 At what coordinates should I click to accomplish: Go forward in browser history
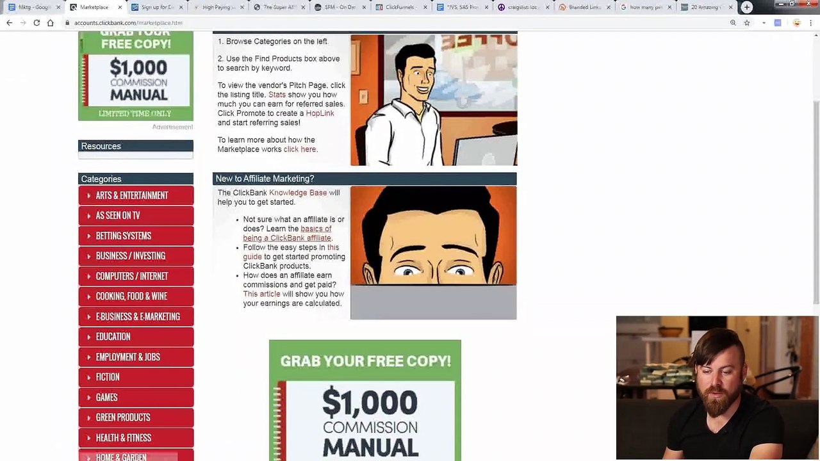pyautogui.click(x=23, y=22)
